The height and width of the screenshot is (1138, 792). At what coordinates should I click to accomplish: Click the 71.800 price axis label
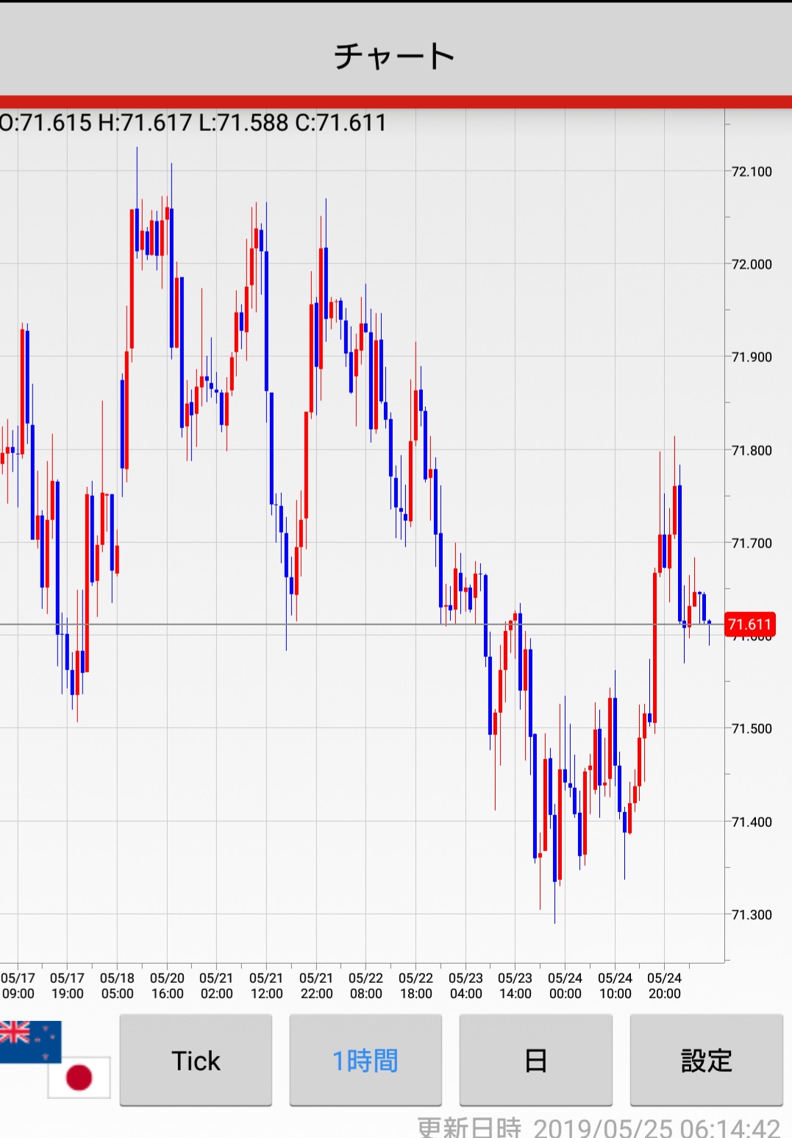click(x=752, y=450)
